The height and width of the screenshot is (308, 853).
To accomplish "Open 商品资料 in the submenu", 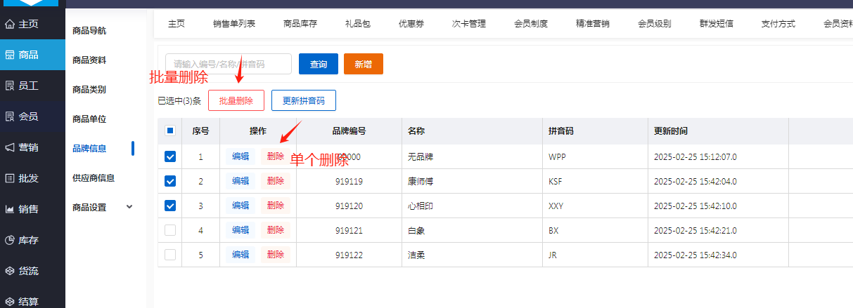I will 89,60.
